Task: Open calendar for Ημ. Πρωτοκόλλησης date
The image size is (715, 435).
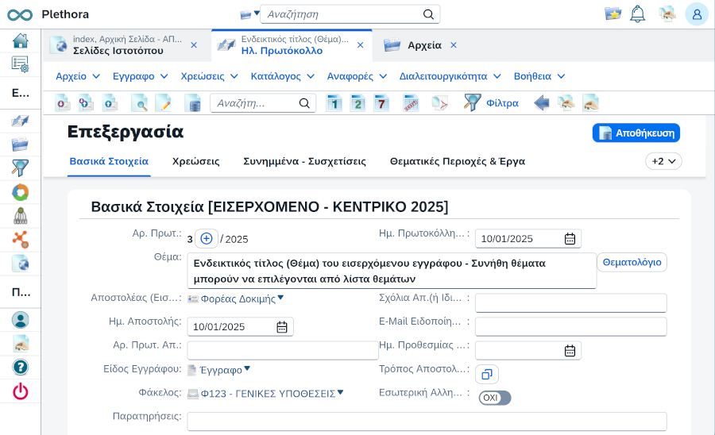Action: (x=570, y=239)
